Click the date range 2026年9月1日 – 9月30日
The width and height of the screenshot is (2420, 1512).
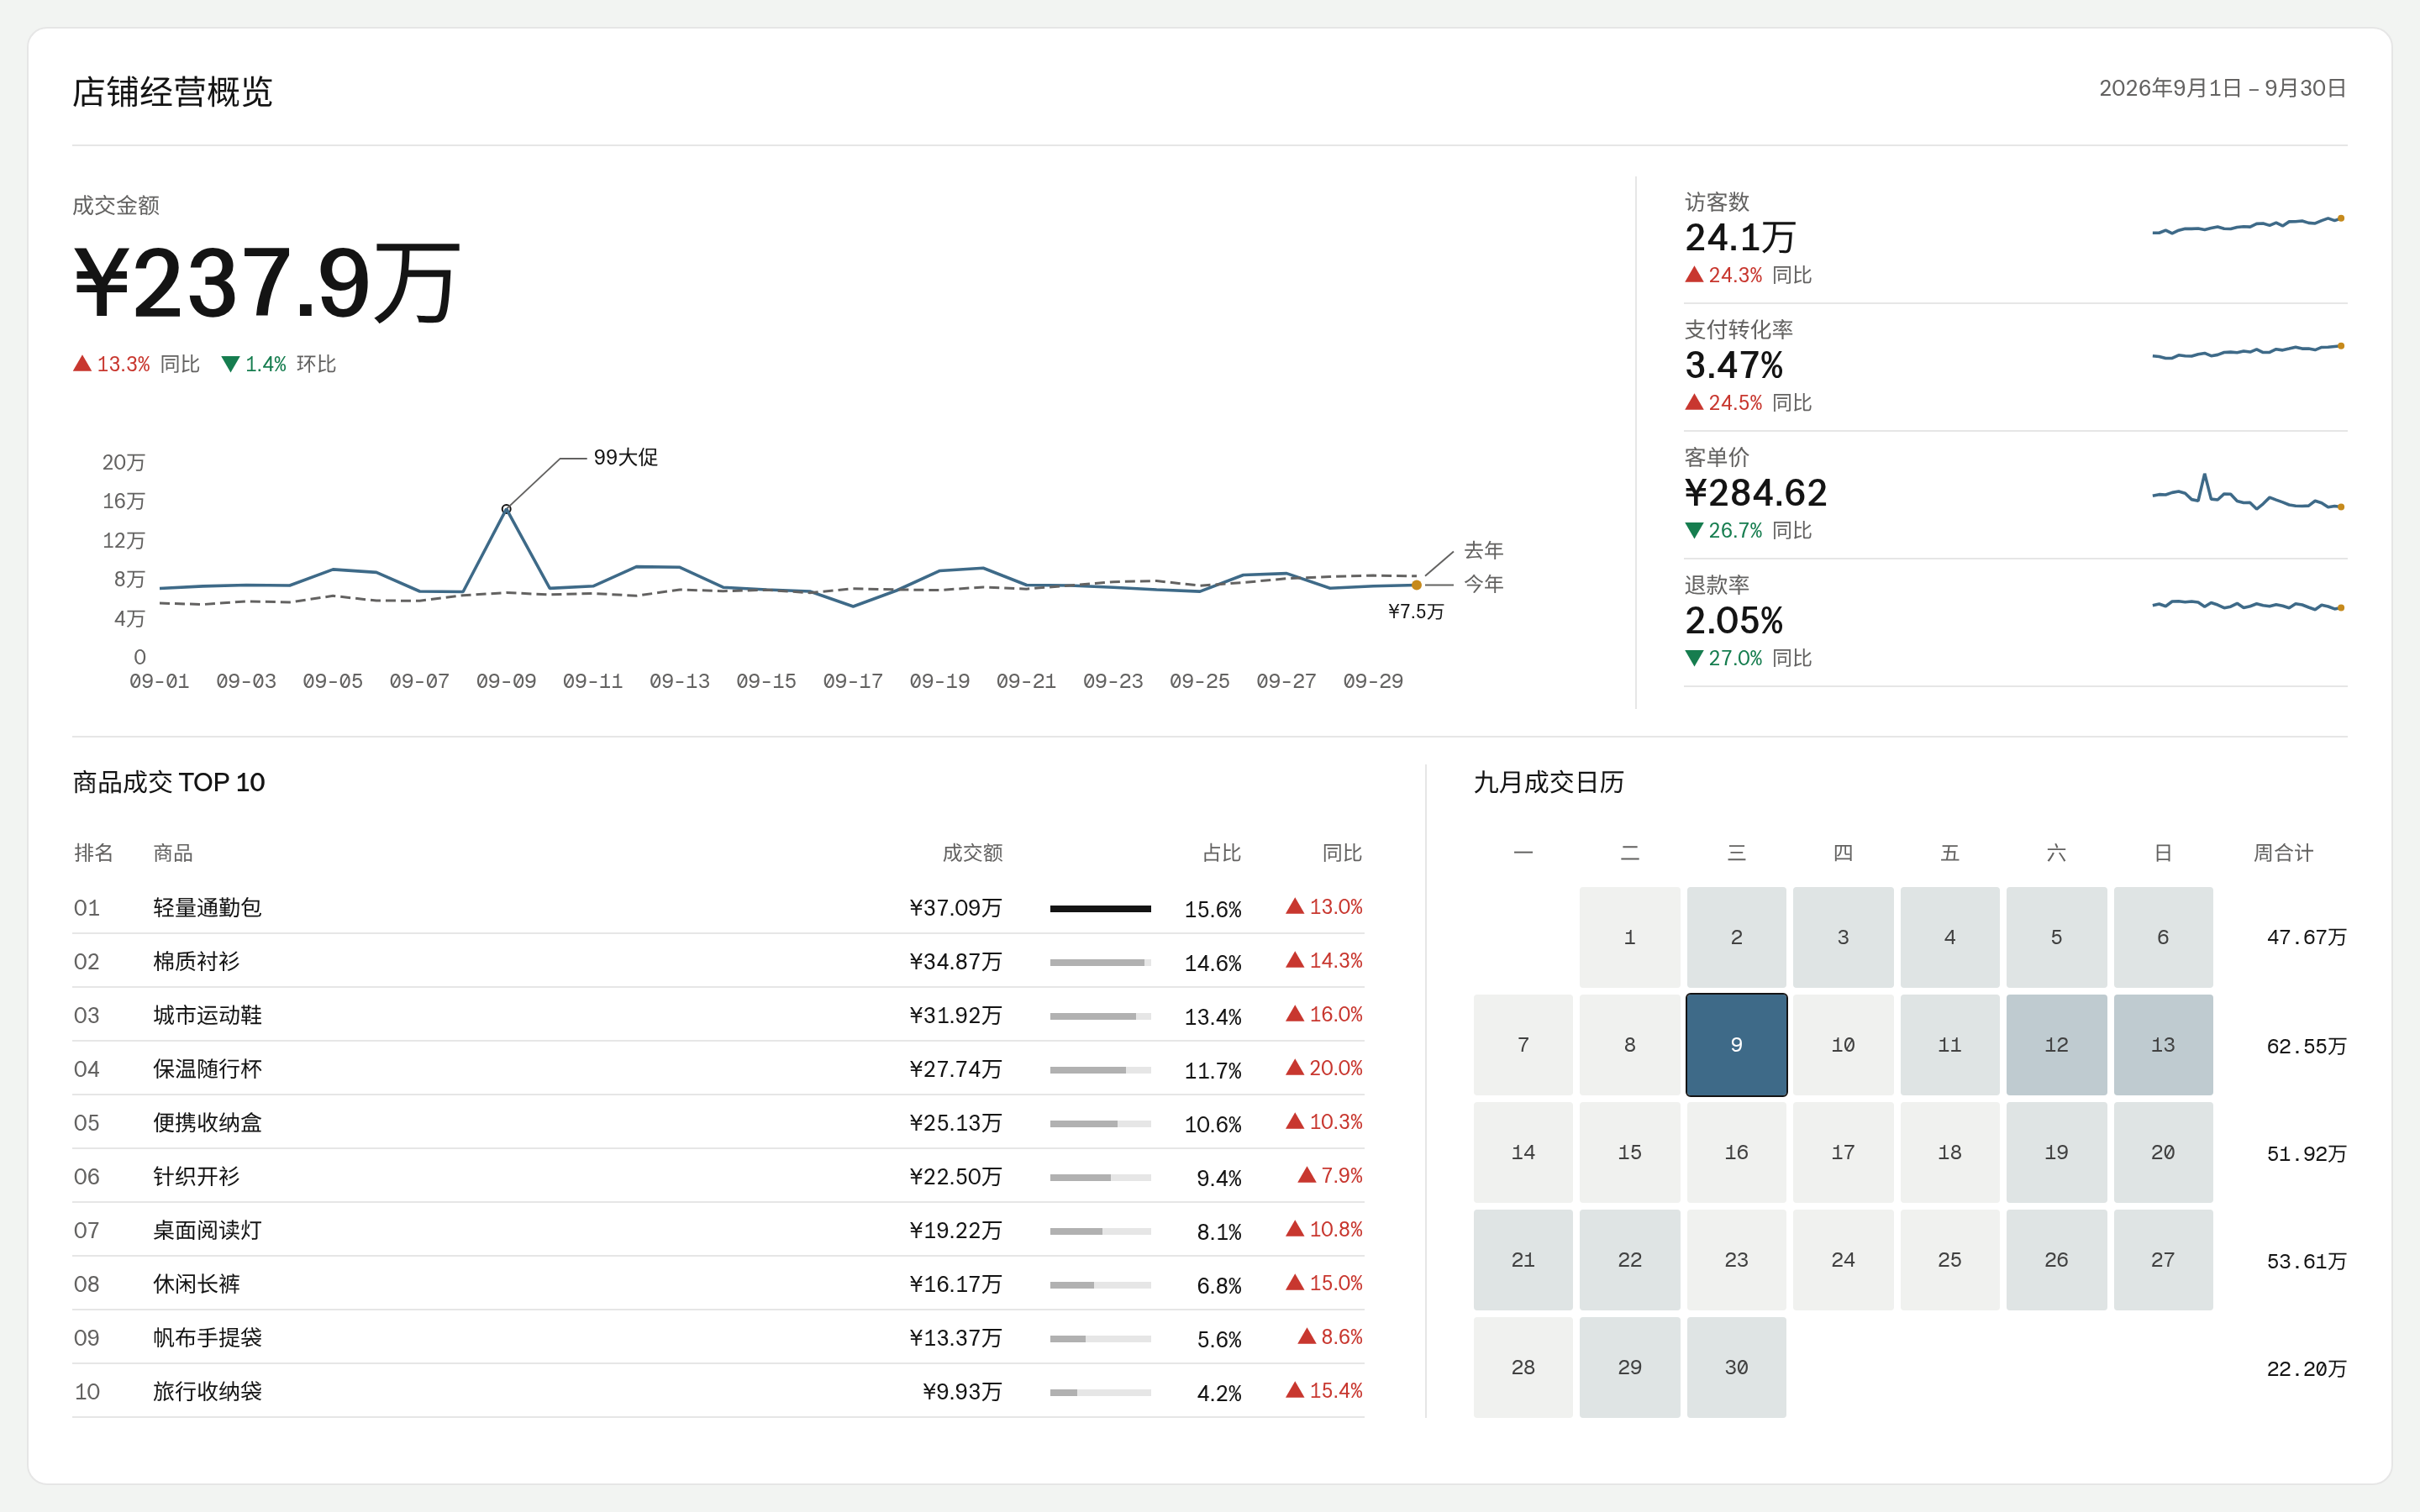(2222, 88)
